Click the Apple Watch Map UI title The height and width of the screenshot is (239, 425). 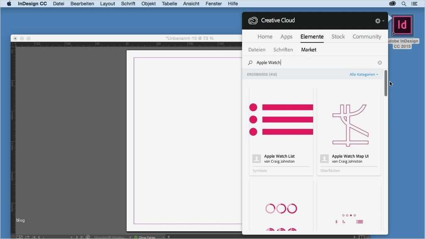[350, 156]
